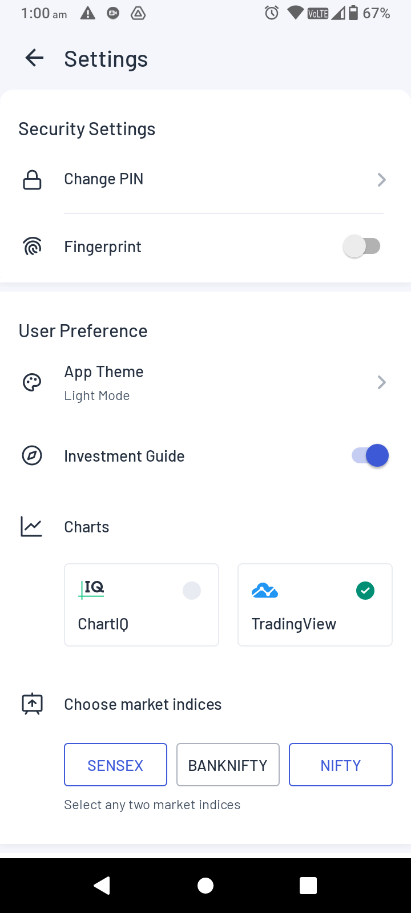Choose the BANKNIFTY market index
Screen dimensions: 411x913
(x=228, y=765)
